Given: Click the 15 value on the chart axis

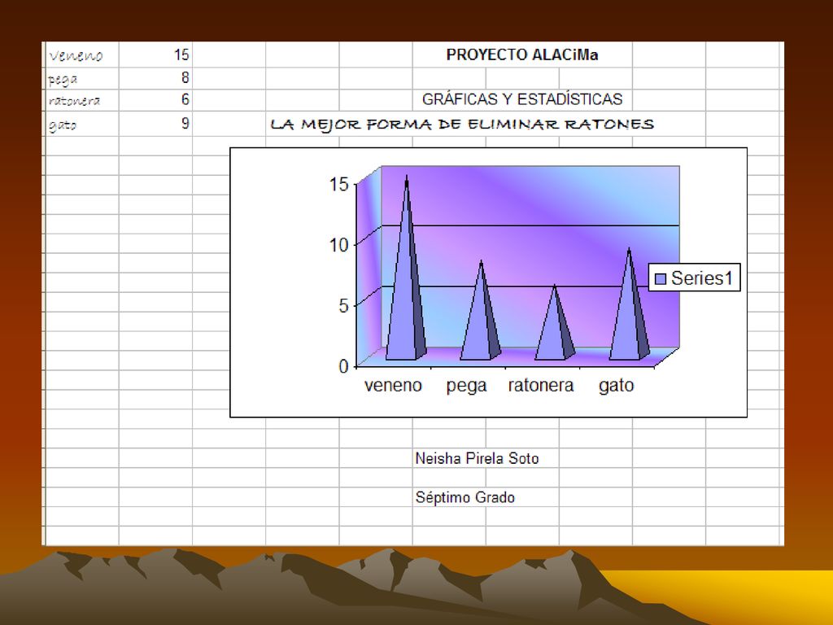Looking at the screenshot, I should (x=338, y=185).
